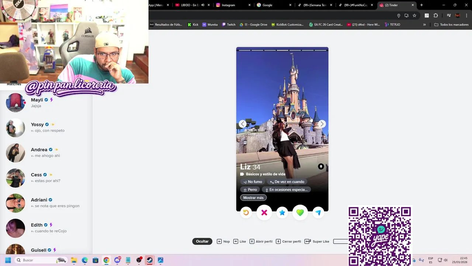Open the browser Extensions puzzle icon
The width and height of the screenshot is (472, 266).
[435, 16]
